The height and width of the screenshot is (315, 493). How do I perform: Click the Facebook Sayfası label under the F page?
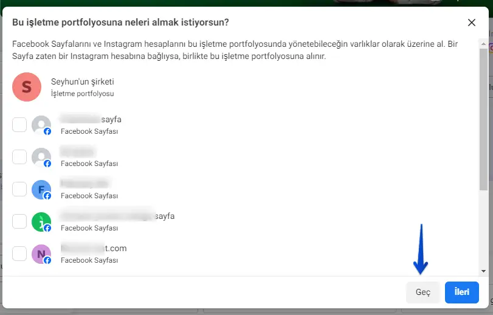[89, 196]
